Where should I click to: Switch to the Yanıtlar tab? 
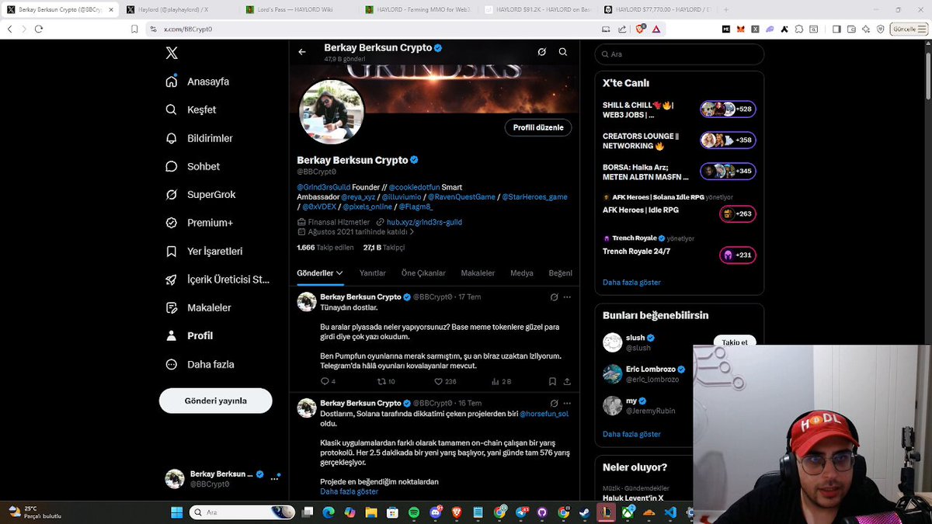(373, 273)
